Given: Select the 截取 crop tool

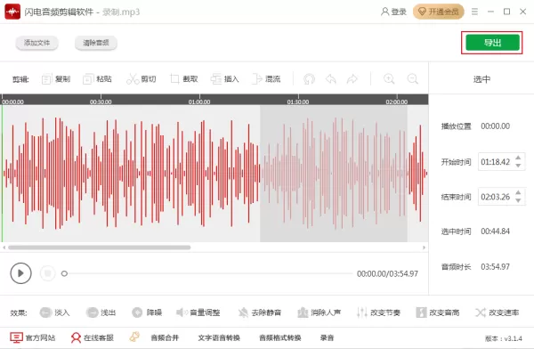Looking at the screenshot, I should [184, 79].
